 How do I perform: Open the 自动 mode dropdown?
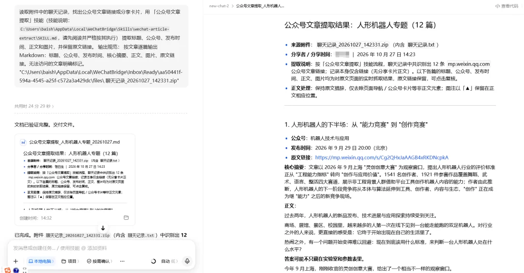pyautogui.click(x=169, y=261)
